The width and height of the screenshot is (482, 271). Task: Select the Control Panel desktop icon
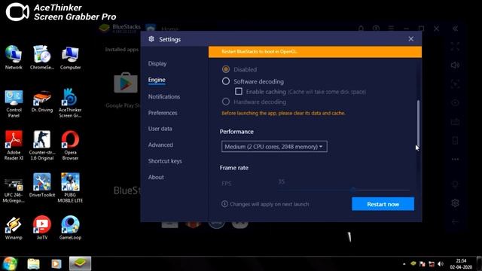pyautogui.click(x=14, y=104)
